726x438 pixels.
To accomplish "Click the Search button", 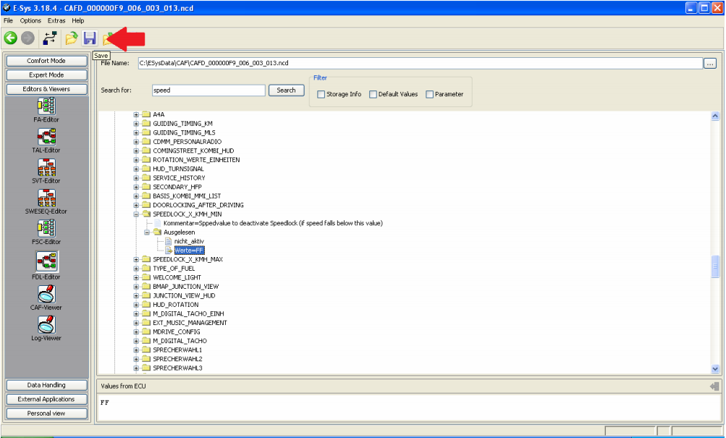I will point(286,90).
